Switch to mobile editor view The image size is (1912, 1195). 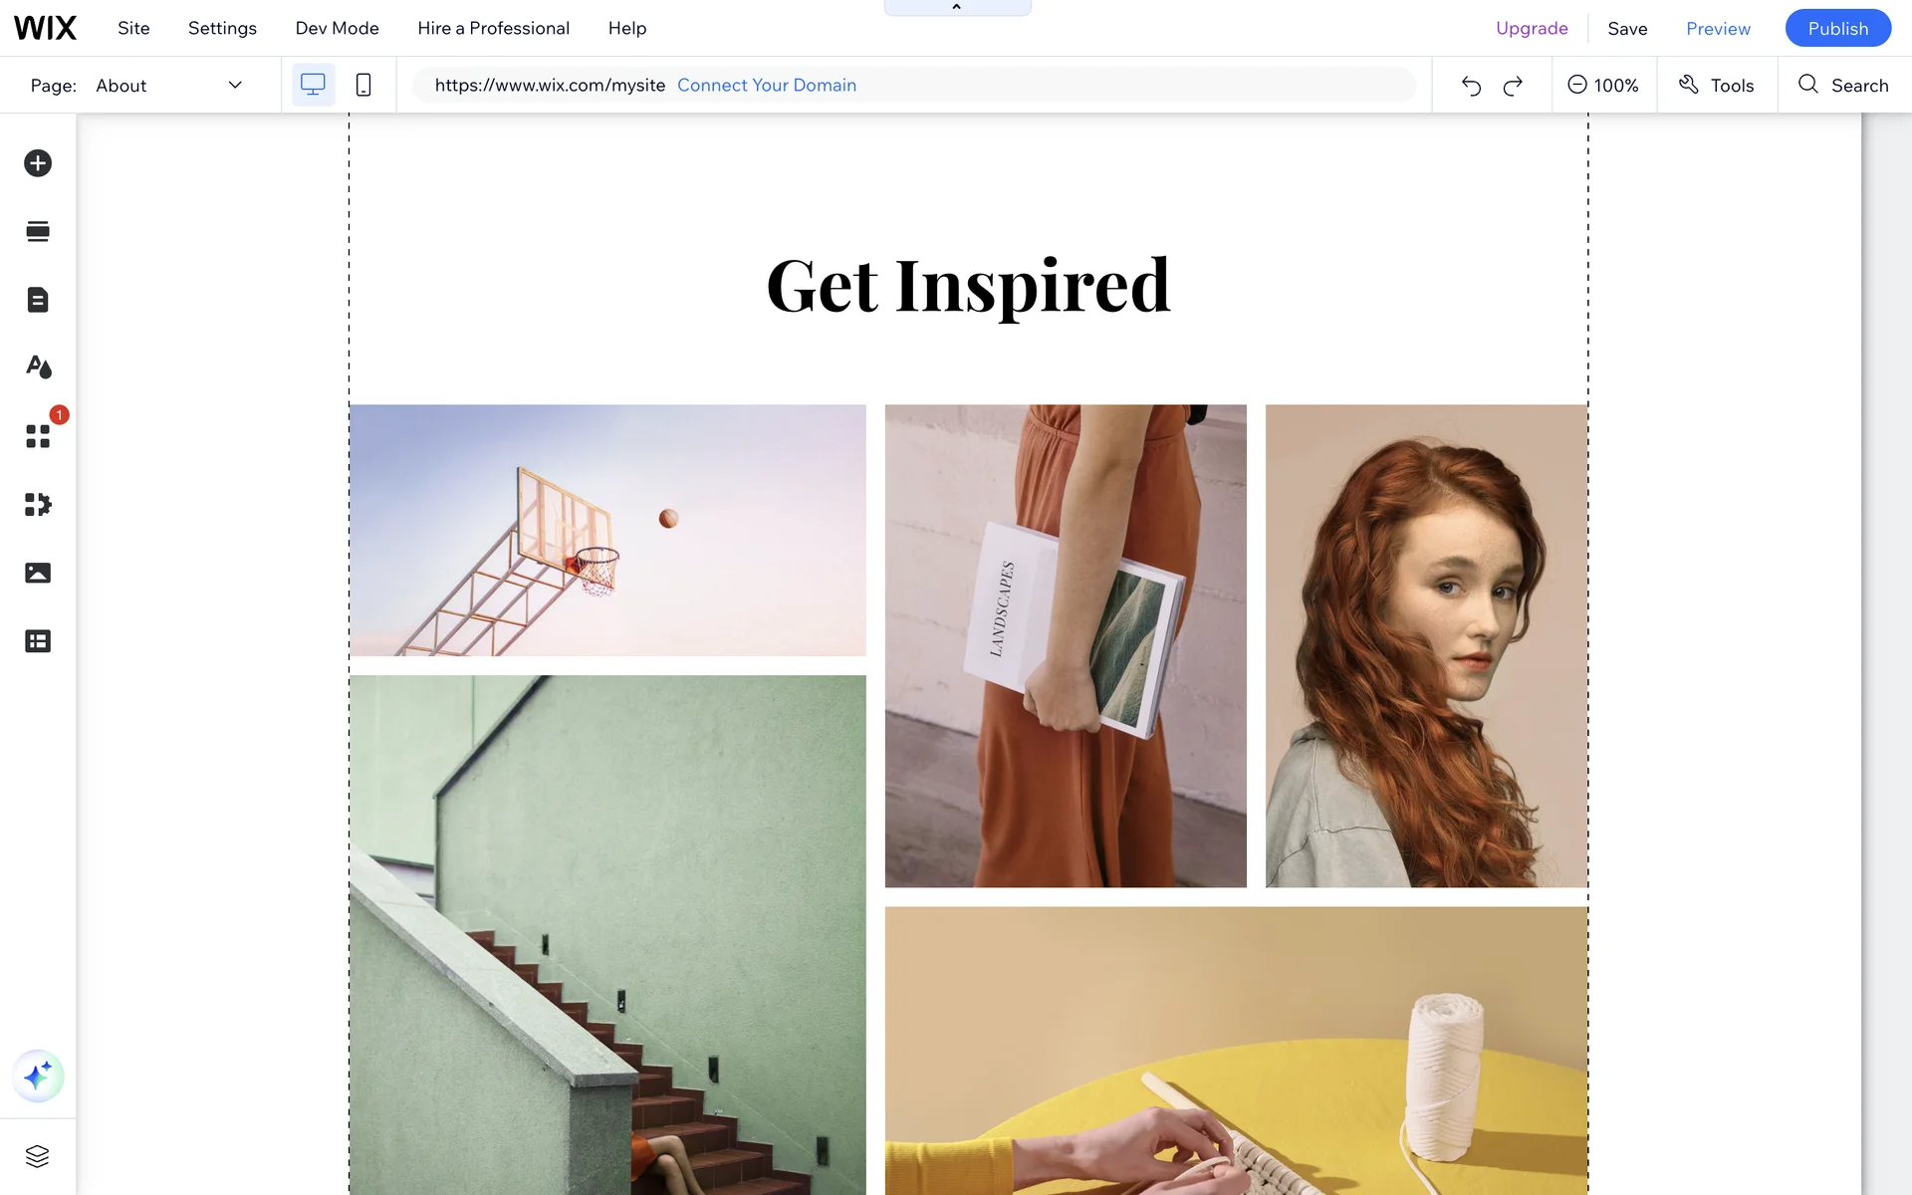(x=363, y=85)
